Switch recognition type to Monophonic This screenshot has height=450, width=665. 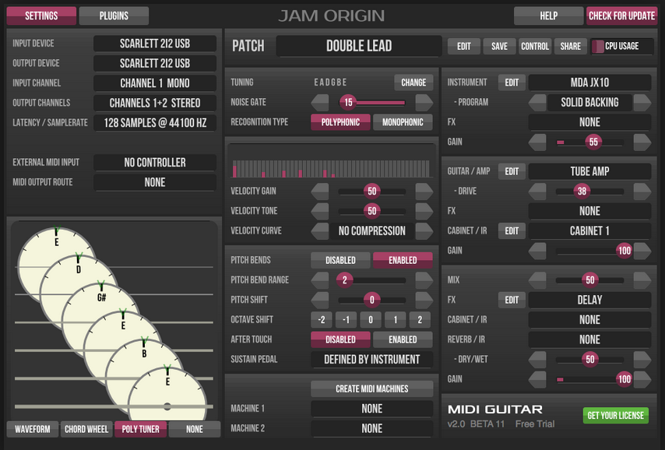coord(403,122)
